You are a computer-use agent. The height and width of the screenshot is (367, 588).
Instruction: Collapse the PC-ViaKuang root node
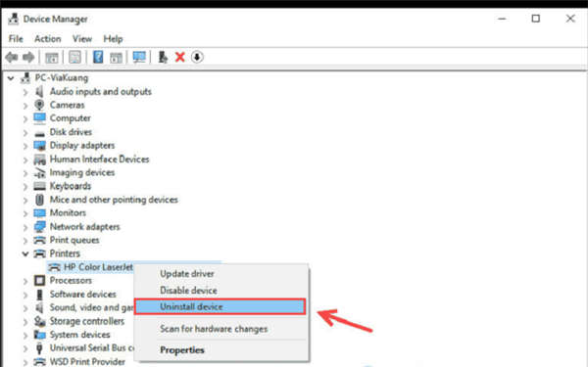point(11,78)
